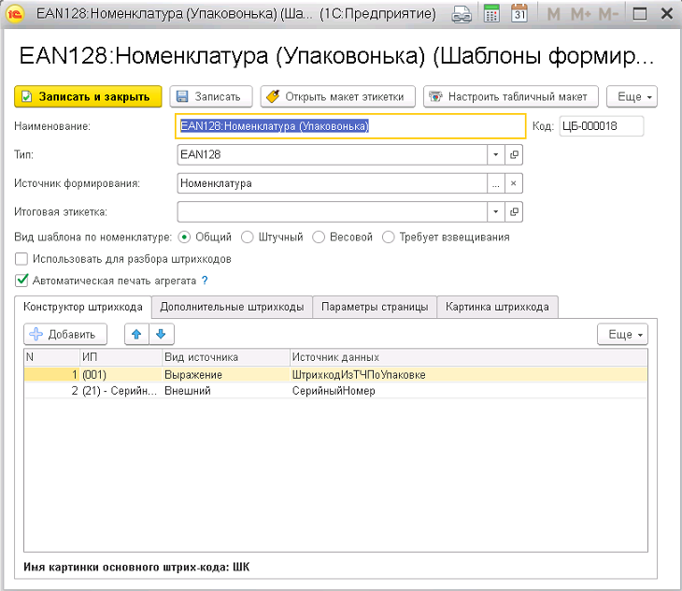This screenshot has height=591, width=682.
Task: Expand the Тип dropdown arrow
Action: pos(496,154)
